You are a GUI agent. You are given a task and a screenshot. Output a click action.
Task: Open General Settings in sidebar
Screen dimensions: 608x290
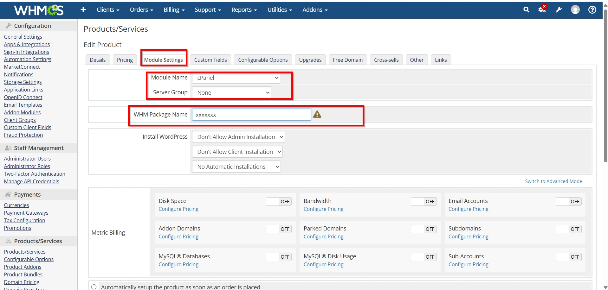click(x=23, y=37)
